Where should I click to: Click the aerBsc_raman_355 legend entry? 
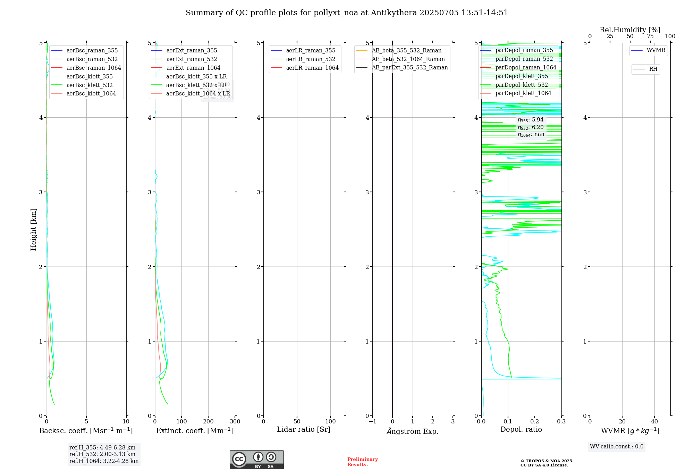tap(92, 51)
